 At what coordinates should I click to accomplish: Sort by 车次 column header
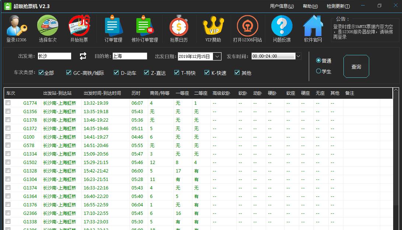pyautogui.click(x=11, y=93)
